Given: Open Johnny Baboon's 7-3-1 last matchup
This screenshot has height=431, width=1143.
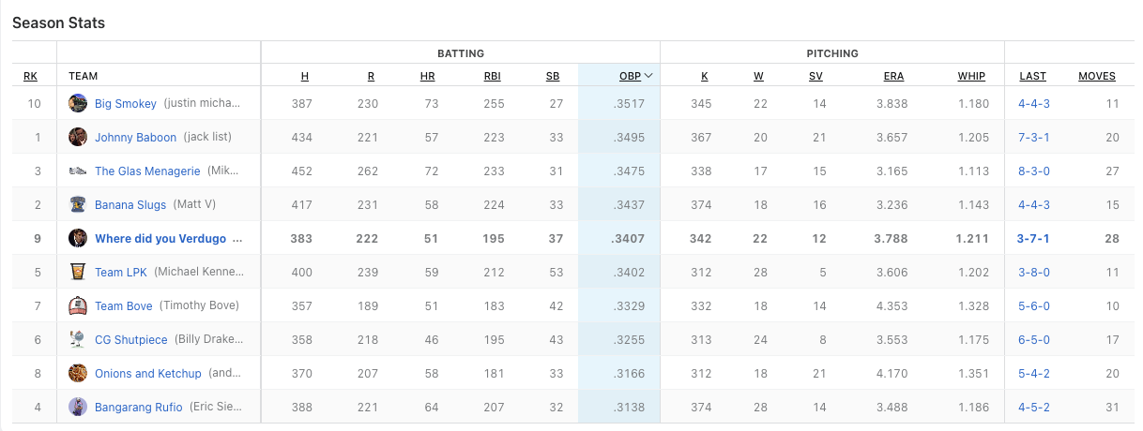Looking at the screenshot, I should click(x=1033, y=137).
